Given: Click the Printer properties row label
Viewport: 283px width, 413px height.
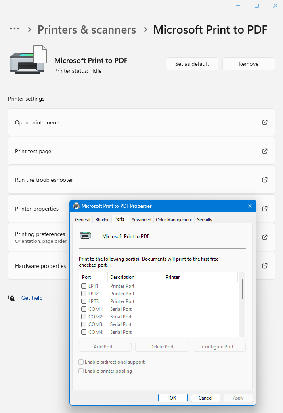Looking at the screenshot, I should (x=37, y=209).
